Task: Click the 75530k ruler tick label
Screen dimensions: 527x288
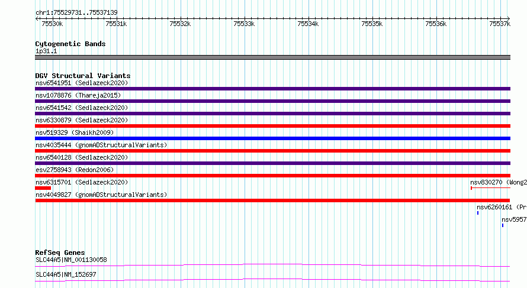Action: point(52,24)
